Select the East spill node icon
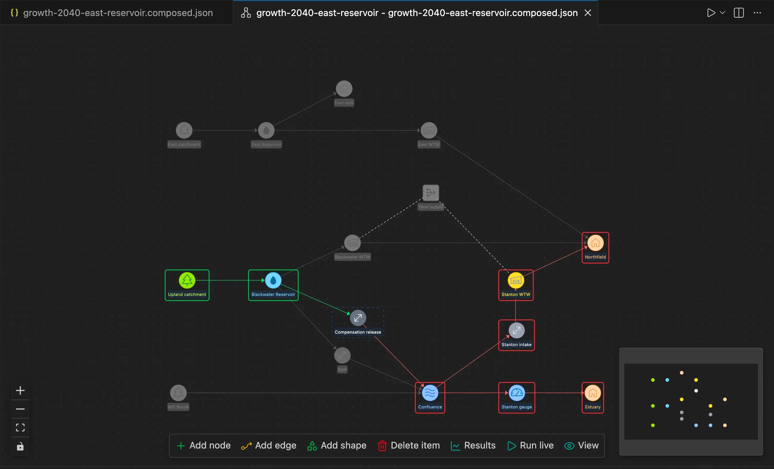This screenshot has width=774, height=469. 344,89
